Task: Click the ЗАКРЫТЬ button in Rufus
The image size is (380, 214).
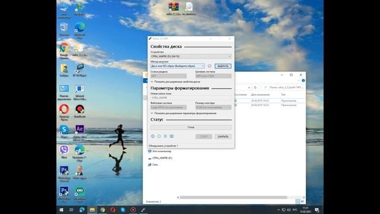Action: pos(223,137)
